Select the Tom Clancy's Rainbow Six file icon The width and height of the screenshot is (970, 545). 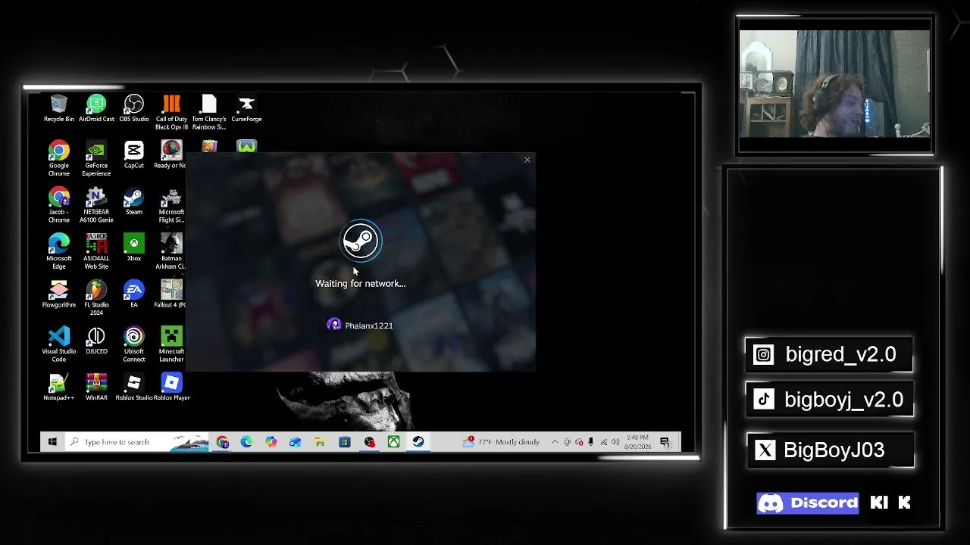tap(209, 112)
